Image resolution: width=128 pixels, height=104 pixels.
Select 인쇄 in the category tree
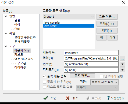17,29
